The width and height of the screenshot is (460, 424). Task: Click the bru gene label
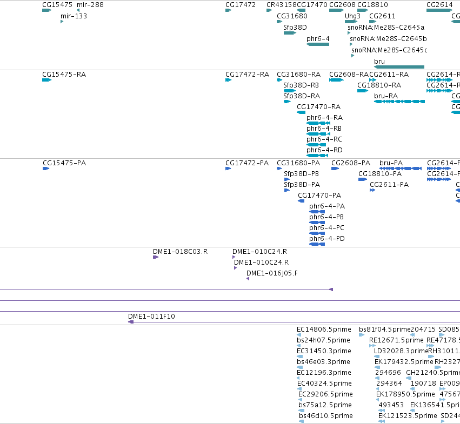click(x=379, y=62)
